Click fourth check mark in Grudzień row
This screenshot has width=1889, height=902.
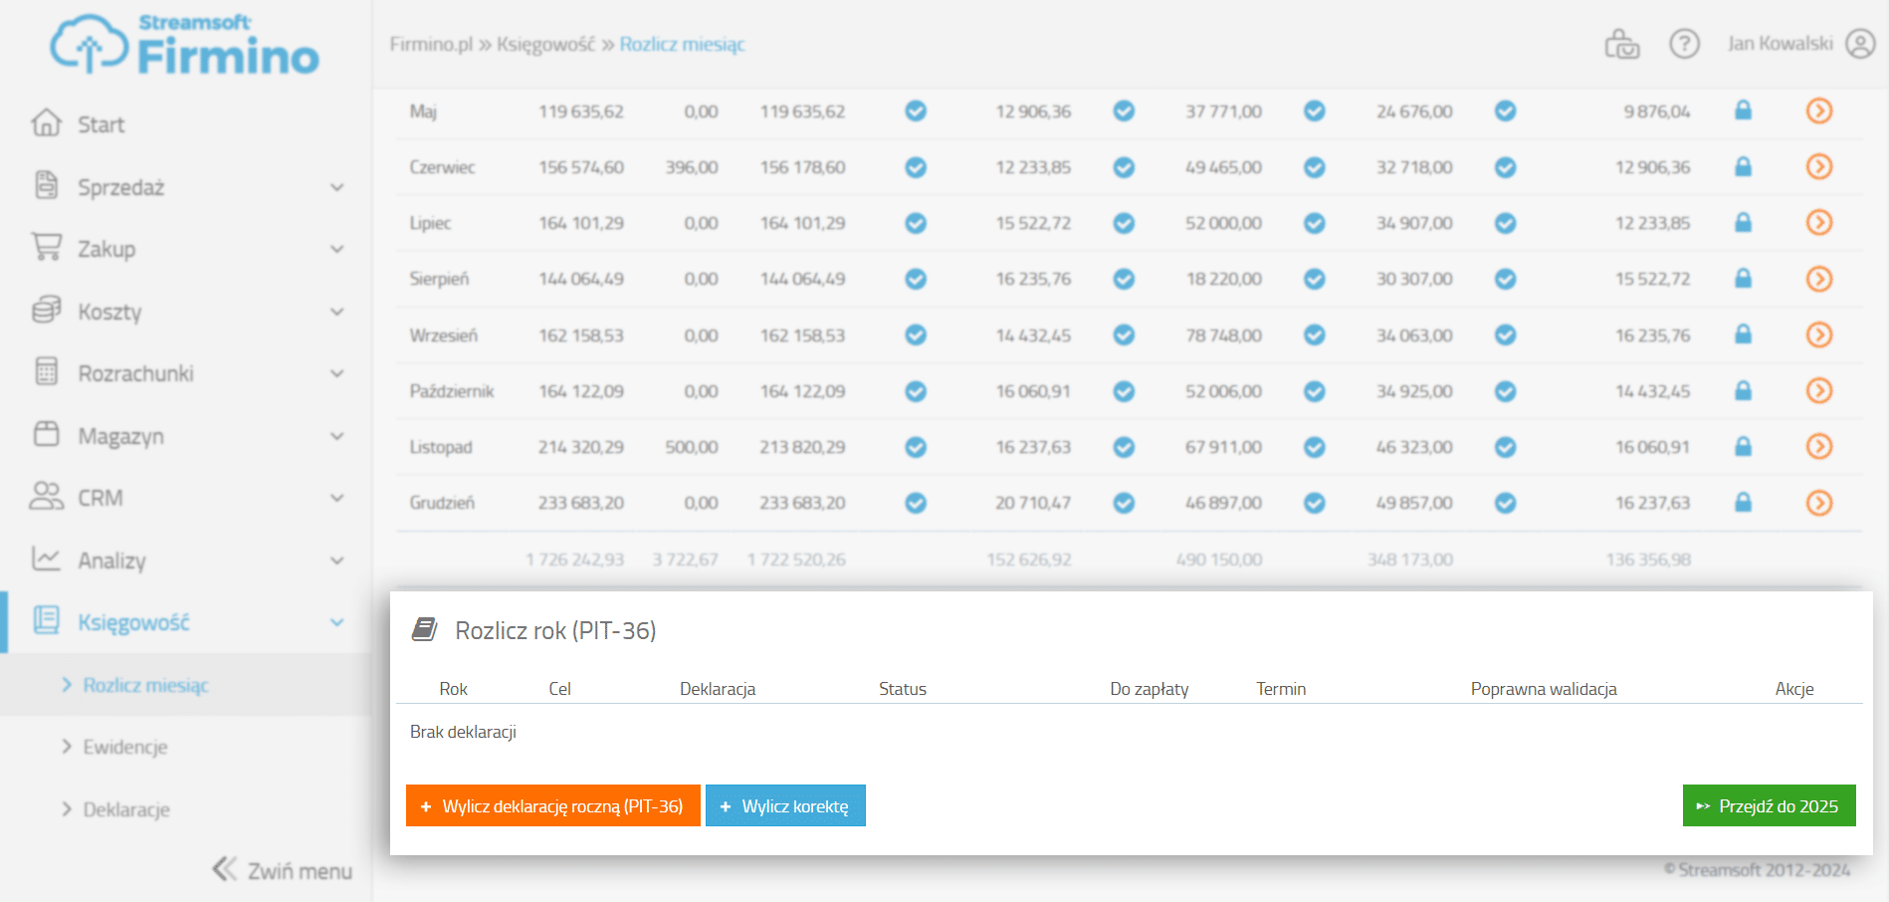(x=1506, y=503)
